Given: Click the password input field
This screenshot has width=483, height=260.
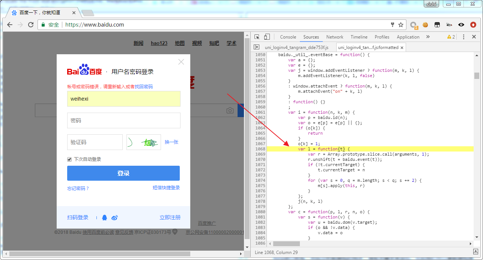Looking at the screenshot, I should (x=124, y=120).
